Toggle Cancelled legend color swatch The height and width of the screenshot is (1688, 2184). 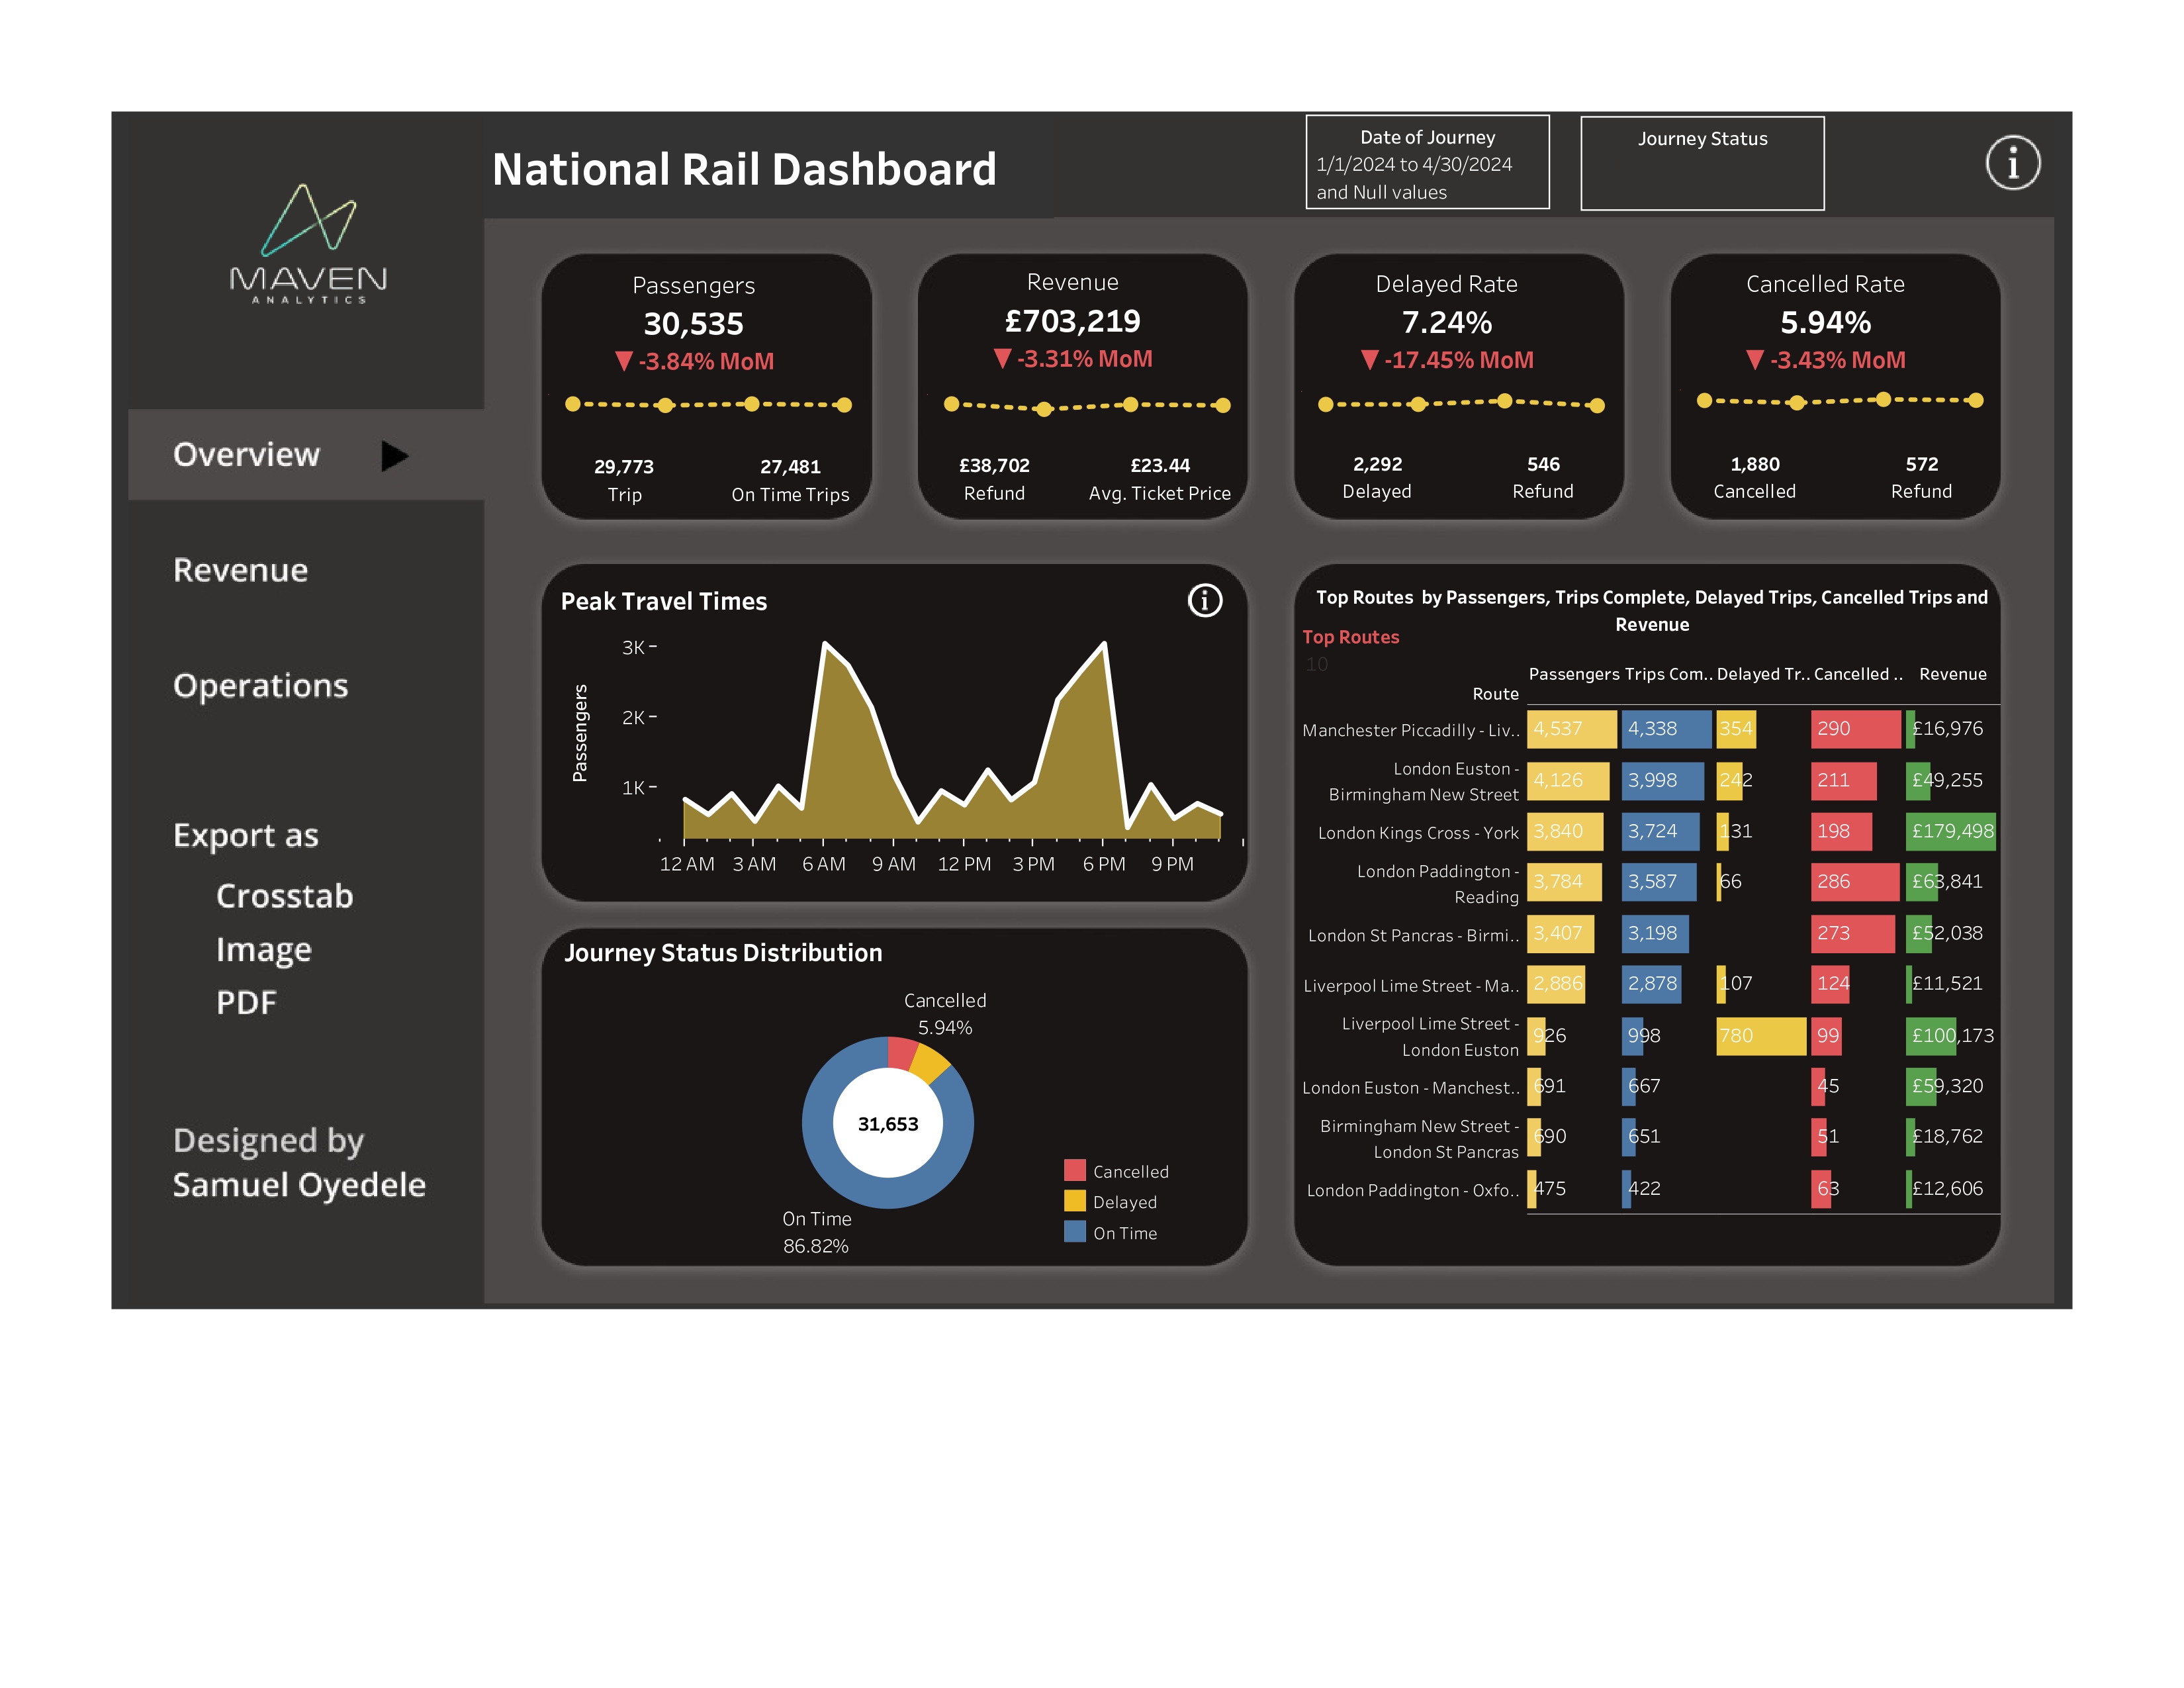tap(1074, 1170)
